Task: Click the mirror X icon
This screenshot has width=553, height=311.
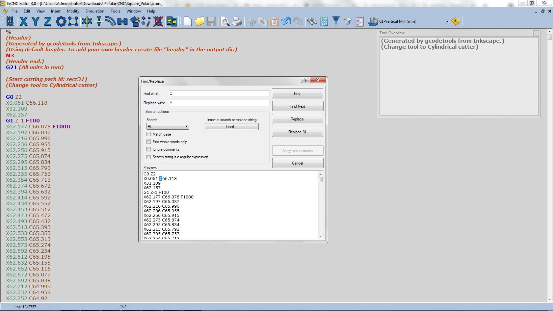Action: [87, 21]
